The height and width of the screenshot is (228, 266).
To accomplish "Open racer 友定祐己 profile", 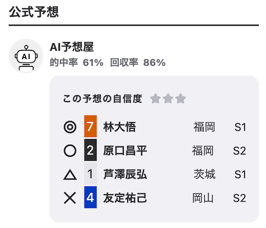I will coord(125,198).
